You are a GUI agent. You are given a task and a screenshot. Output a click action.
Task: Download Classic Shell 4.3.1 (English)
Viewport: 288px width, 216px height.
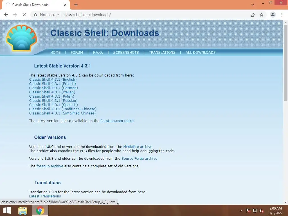coord(53,80)
